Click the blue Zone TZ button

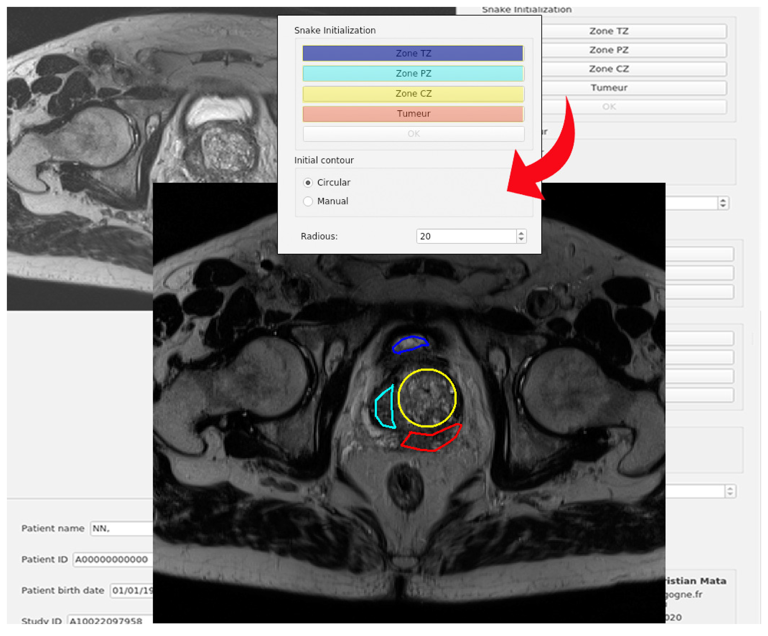[x=413, y=53]
